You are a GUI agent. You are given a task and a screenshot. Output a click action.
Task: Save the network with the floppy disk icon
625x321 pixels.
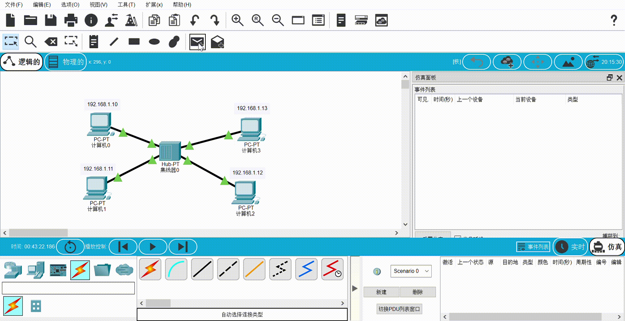[51, 20]
